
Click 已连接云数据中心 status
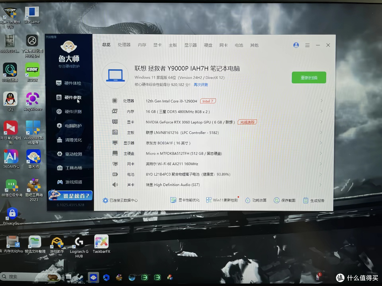coord(120,200)
